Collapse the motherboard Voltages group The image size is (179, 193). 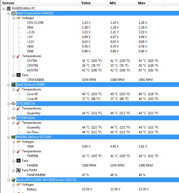pyautogui.click(x=13, y=18)
